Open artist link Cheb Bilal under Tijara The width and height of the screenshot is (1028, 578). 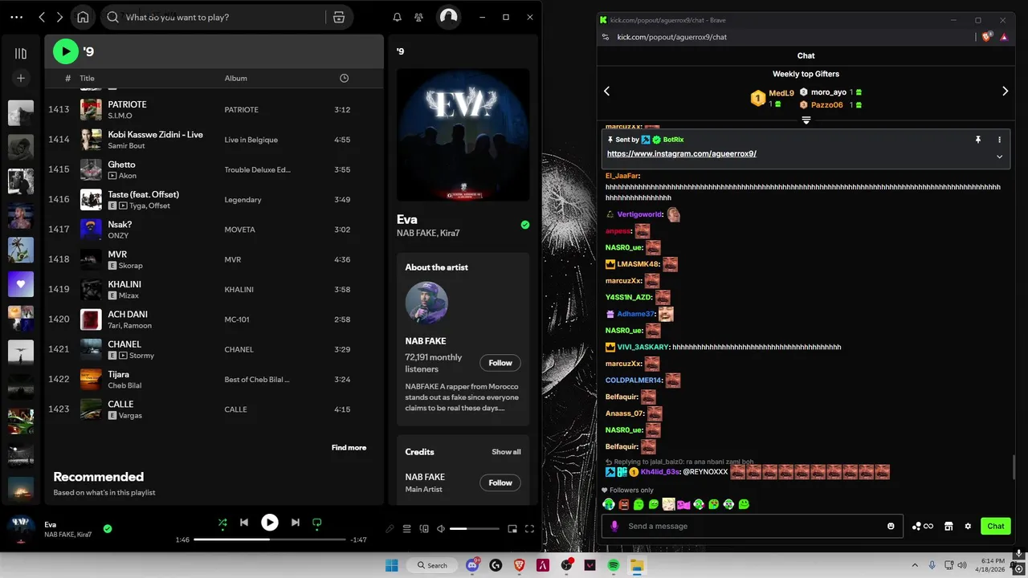click(124, 385)
